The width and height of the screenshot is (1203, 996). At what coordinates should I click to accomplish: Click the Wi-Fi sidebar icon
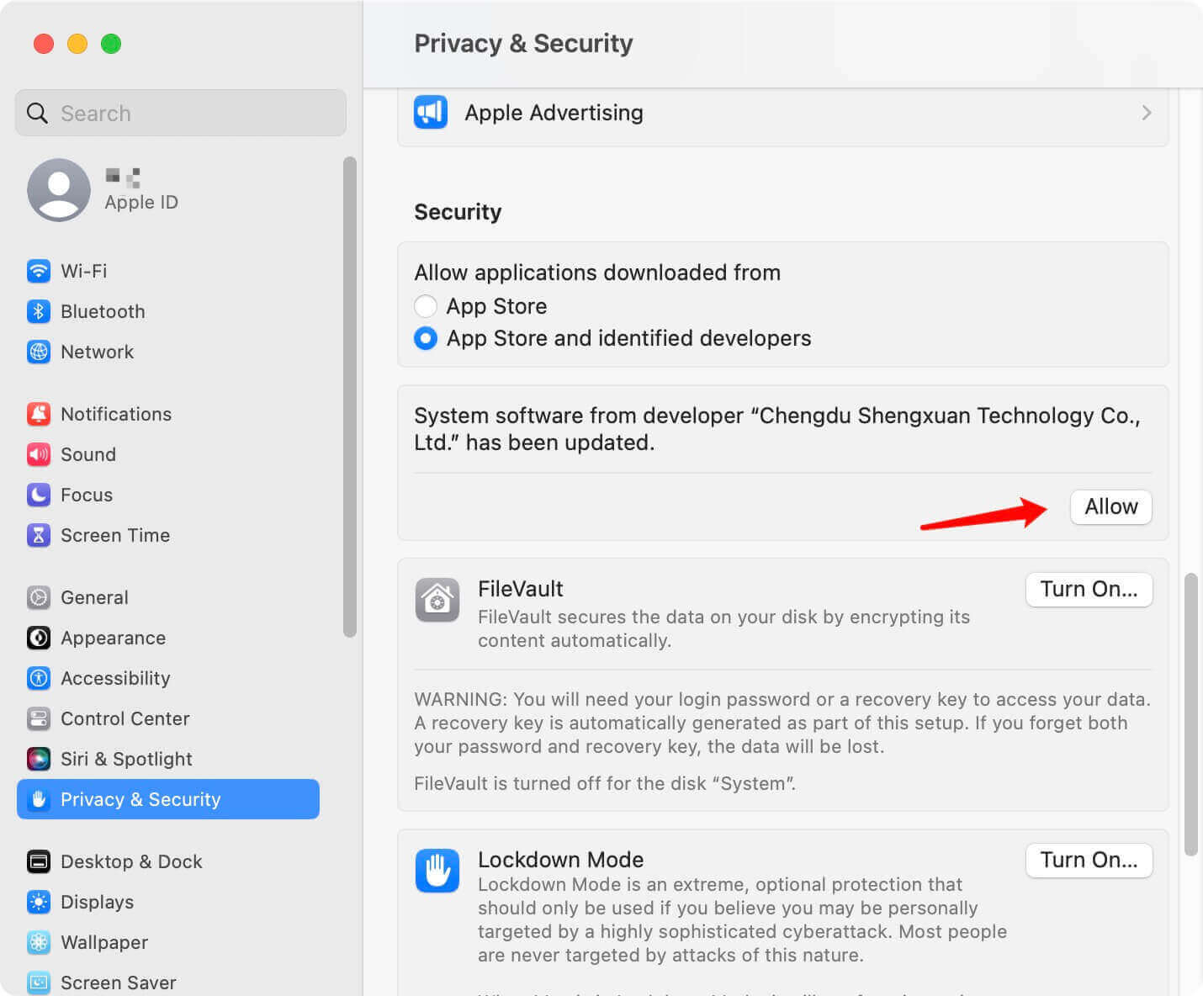(x=39, y=271)
